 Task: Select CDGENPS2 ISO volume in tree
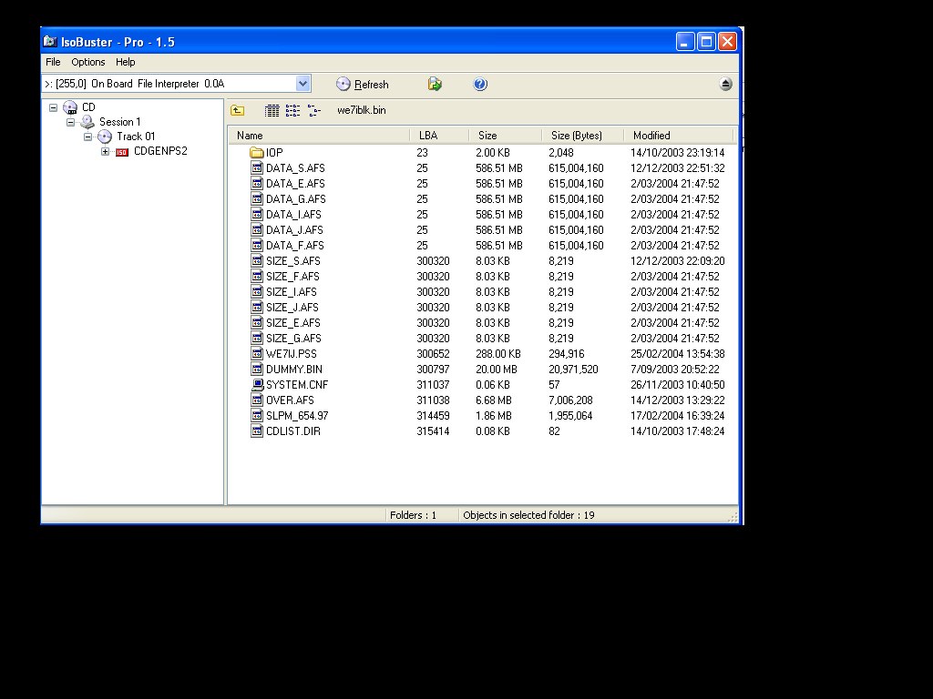[159, 151]
